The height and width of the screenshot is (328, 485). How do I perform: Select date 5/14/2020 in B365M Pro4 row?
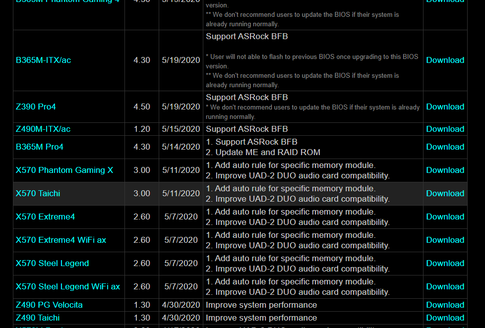[x=181, y=147]
